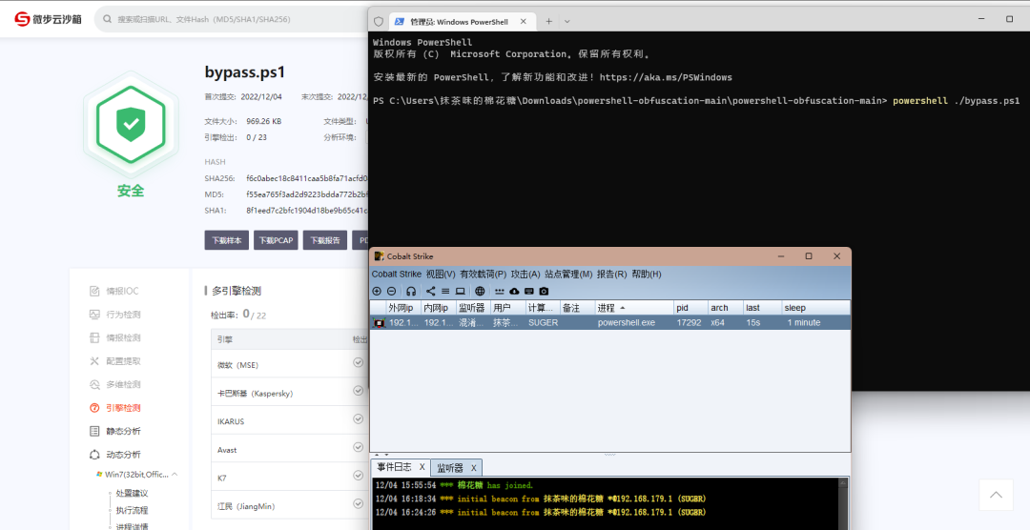This screenshot has height=530, width=1030.
Task: Click the pid column header
Action: pos(691,307)
